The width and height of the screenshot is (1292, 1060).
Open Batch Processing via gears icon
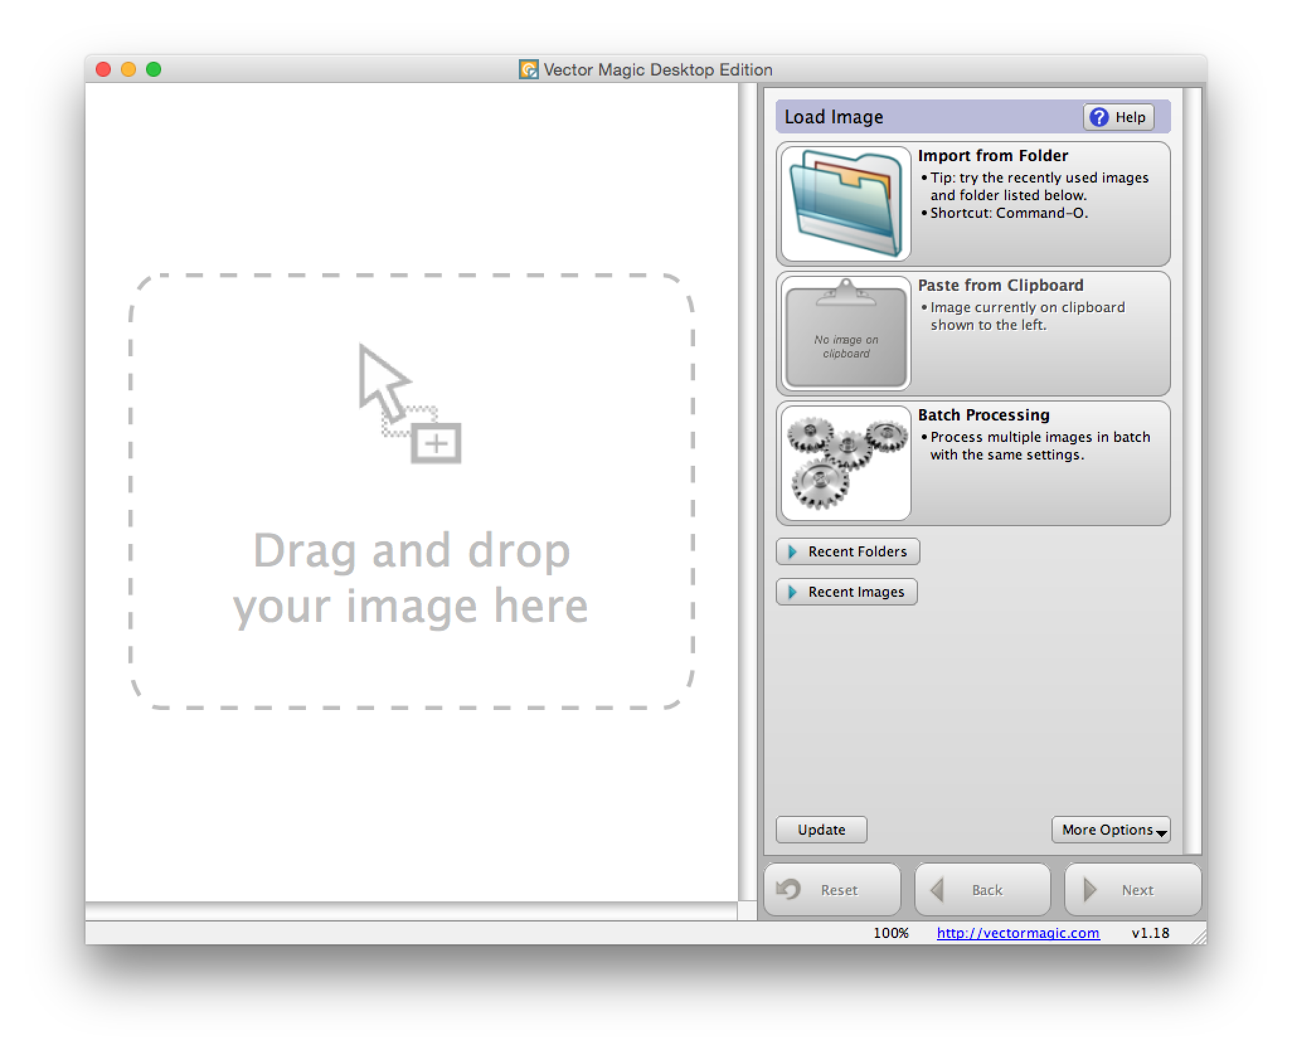pyautogui.click(x=846, y=463)
